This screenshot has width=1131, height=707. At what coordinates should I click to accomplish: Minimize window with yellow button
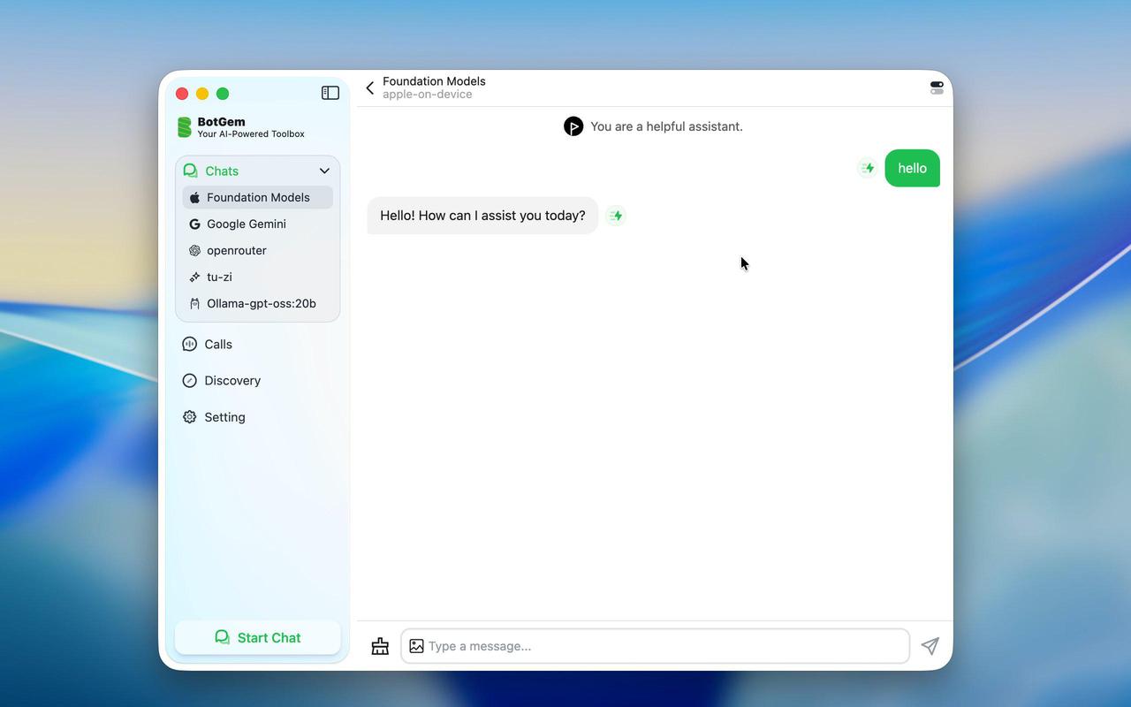click(x=202, y=94)
